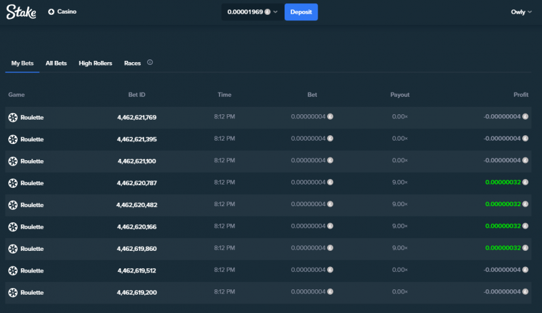Viewport: 542px width, 313px height.
Task: Click roulette icon for bet 4,462,619,200
Action: point(13,293)
